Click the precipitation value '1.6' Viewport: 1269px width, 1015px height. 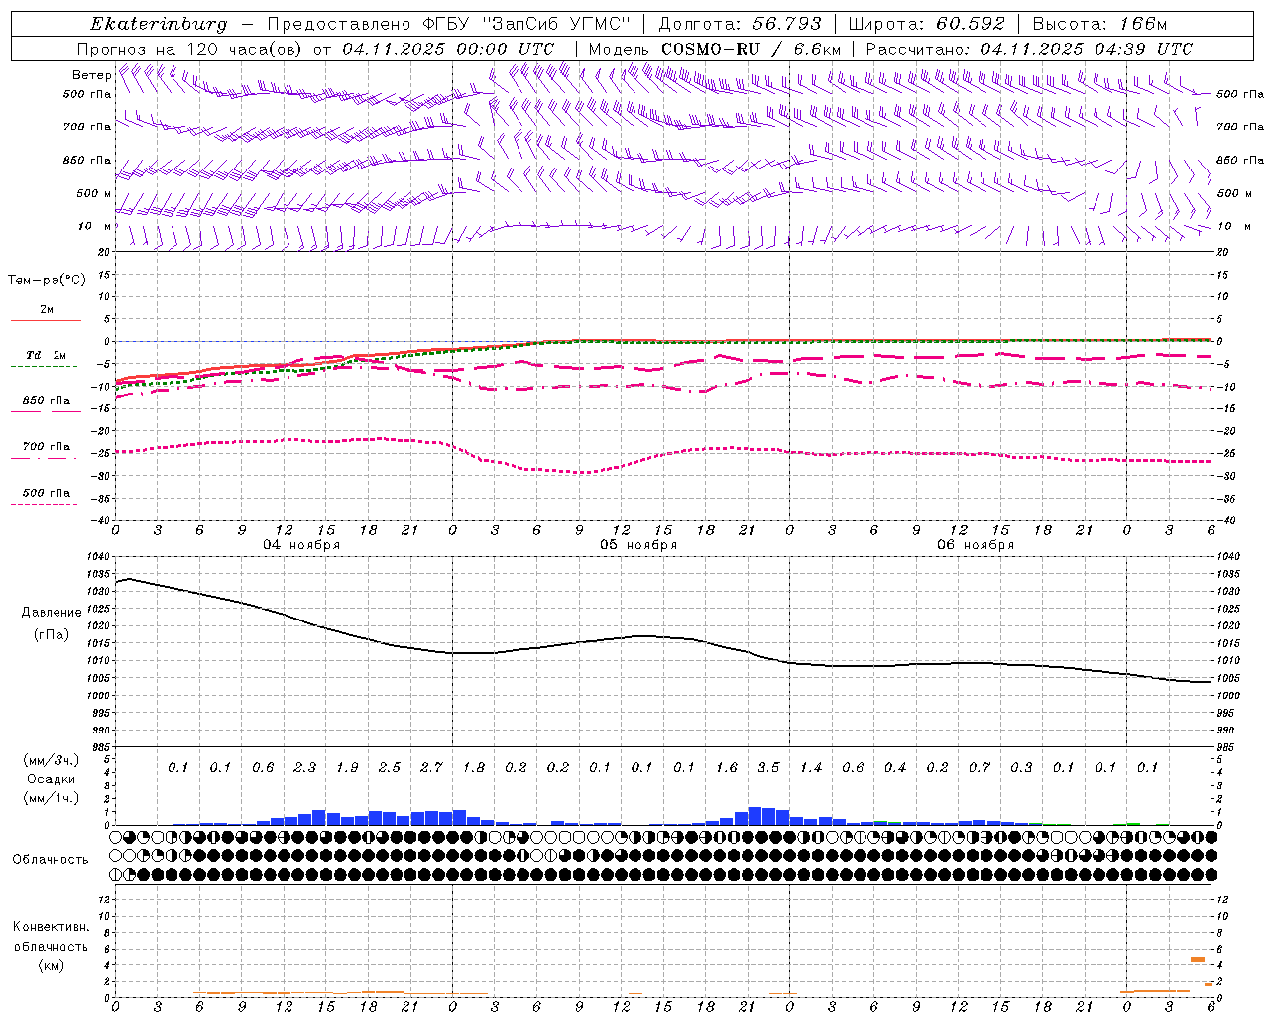click(727, 767)
